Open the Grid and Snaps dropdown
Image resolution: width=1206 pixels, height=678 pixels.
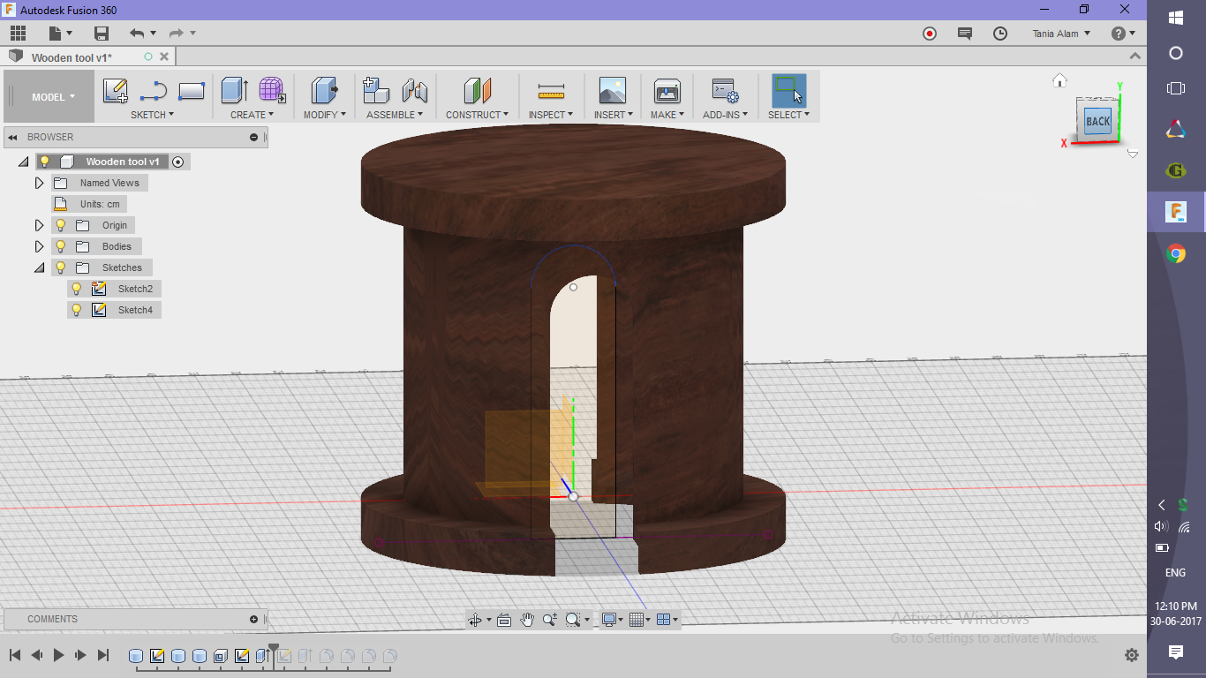639,620
